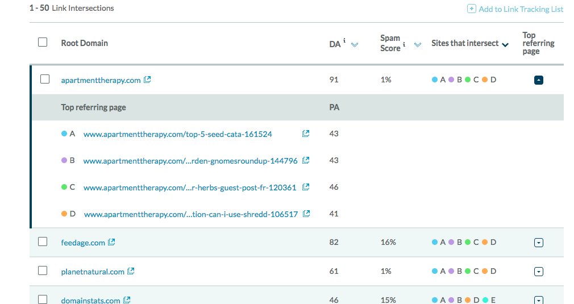Click DA value 91 for apartmenttherapy.com
574x304 pixels.
click(x=334, y=80)
